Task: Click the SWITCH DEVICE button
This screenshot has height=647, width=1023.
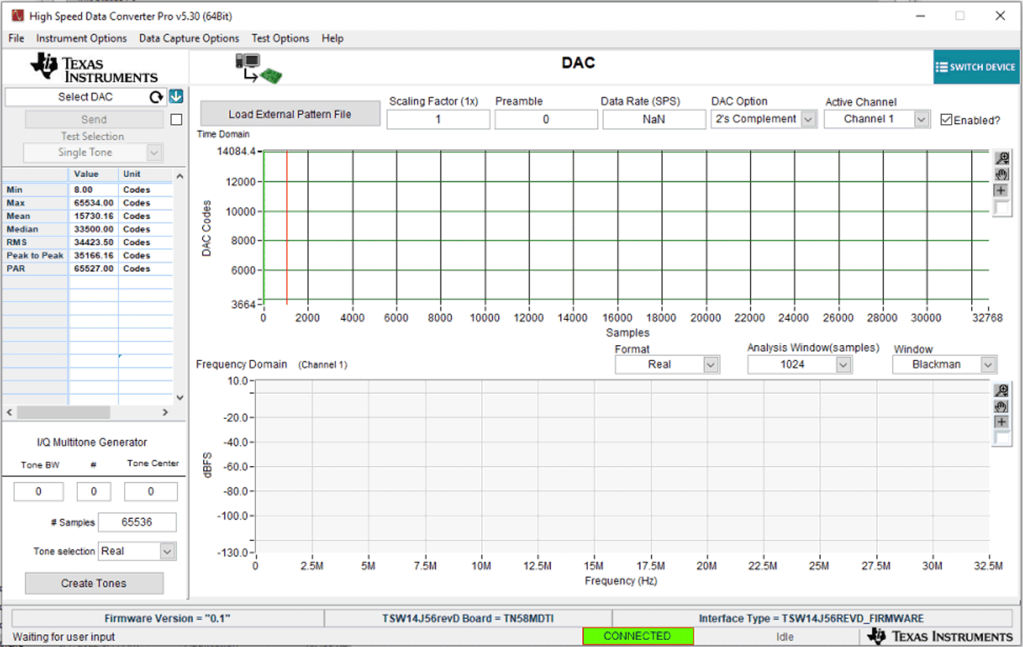Action: coord(975,67)
